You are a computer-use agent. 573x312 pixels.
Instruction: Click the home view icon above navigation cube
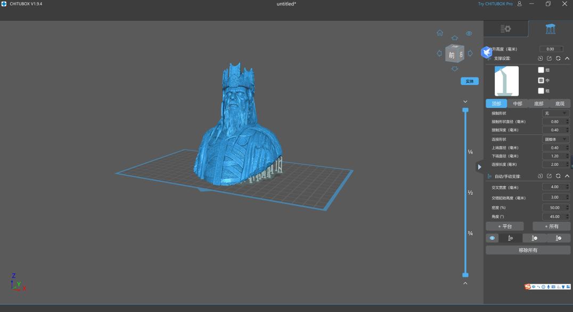[440, 32]
